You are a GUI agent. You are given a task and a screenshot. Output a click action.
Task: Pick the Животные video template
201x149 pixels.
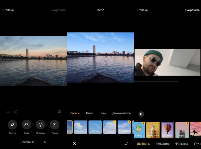(x=153, y=130)
